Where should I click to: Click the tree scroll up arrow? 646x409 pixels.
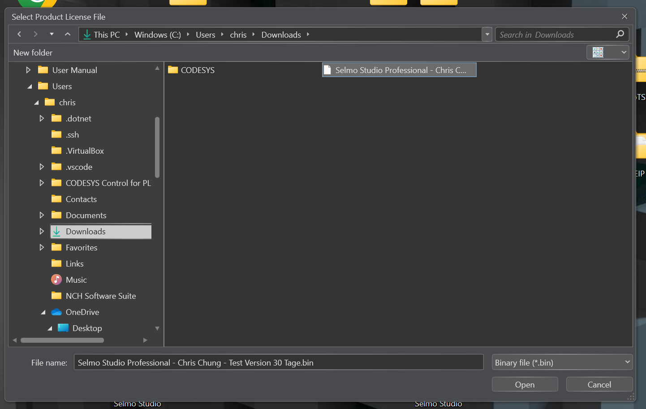[157, 68]
